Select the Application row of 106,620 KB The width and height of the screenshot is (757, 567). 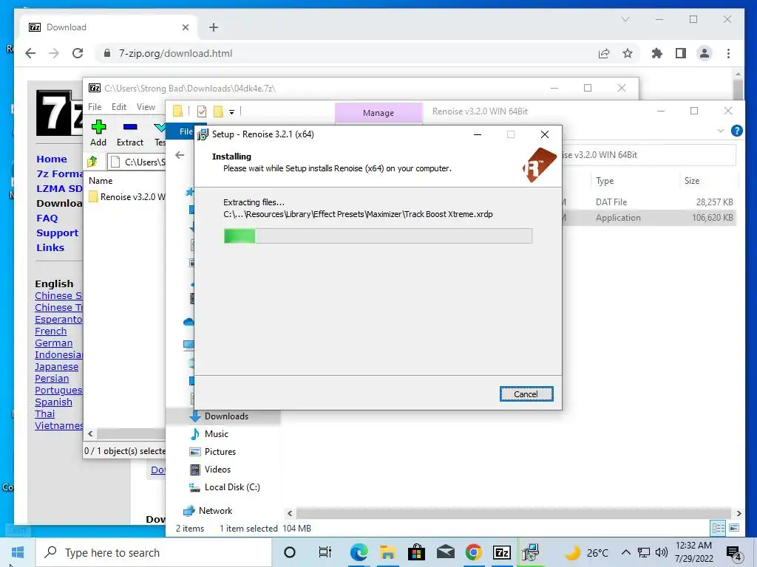[648, 218]
